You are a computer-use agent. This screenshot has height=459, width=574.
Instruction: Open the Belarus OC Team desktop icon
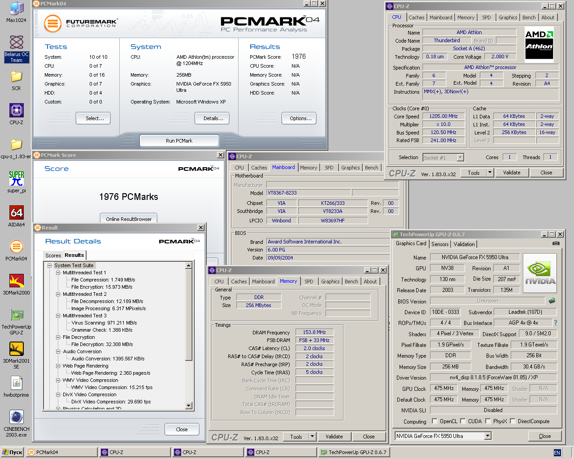tap(16, 48)
